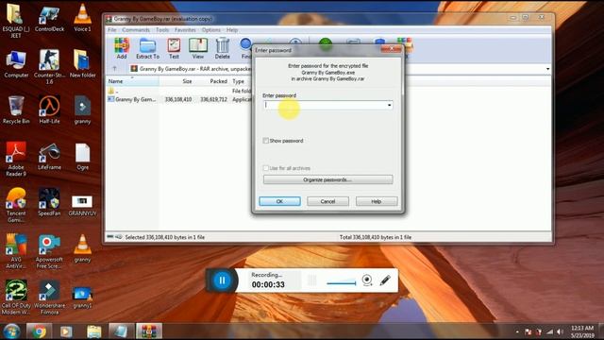
Task: Click the Help button in the password dialog
Action: point(377,201)
